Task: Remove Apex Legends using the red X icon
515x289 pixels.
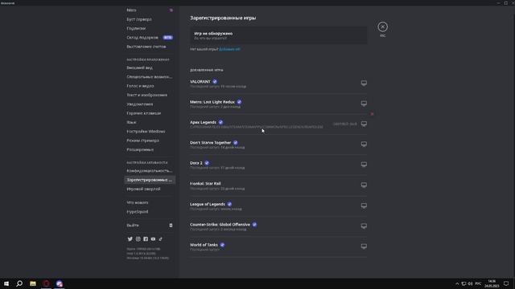Action: point(372,114)
